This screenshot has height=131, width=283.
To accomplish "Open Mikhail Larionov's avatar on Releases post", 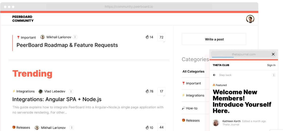I will (x=37, y=127).
